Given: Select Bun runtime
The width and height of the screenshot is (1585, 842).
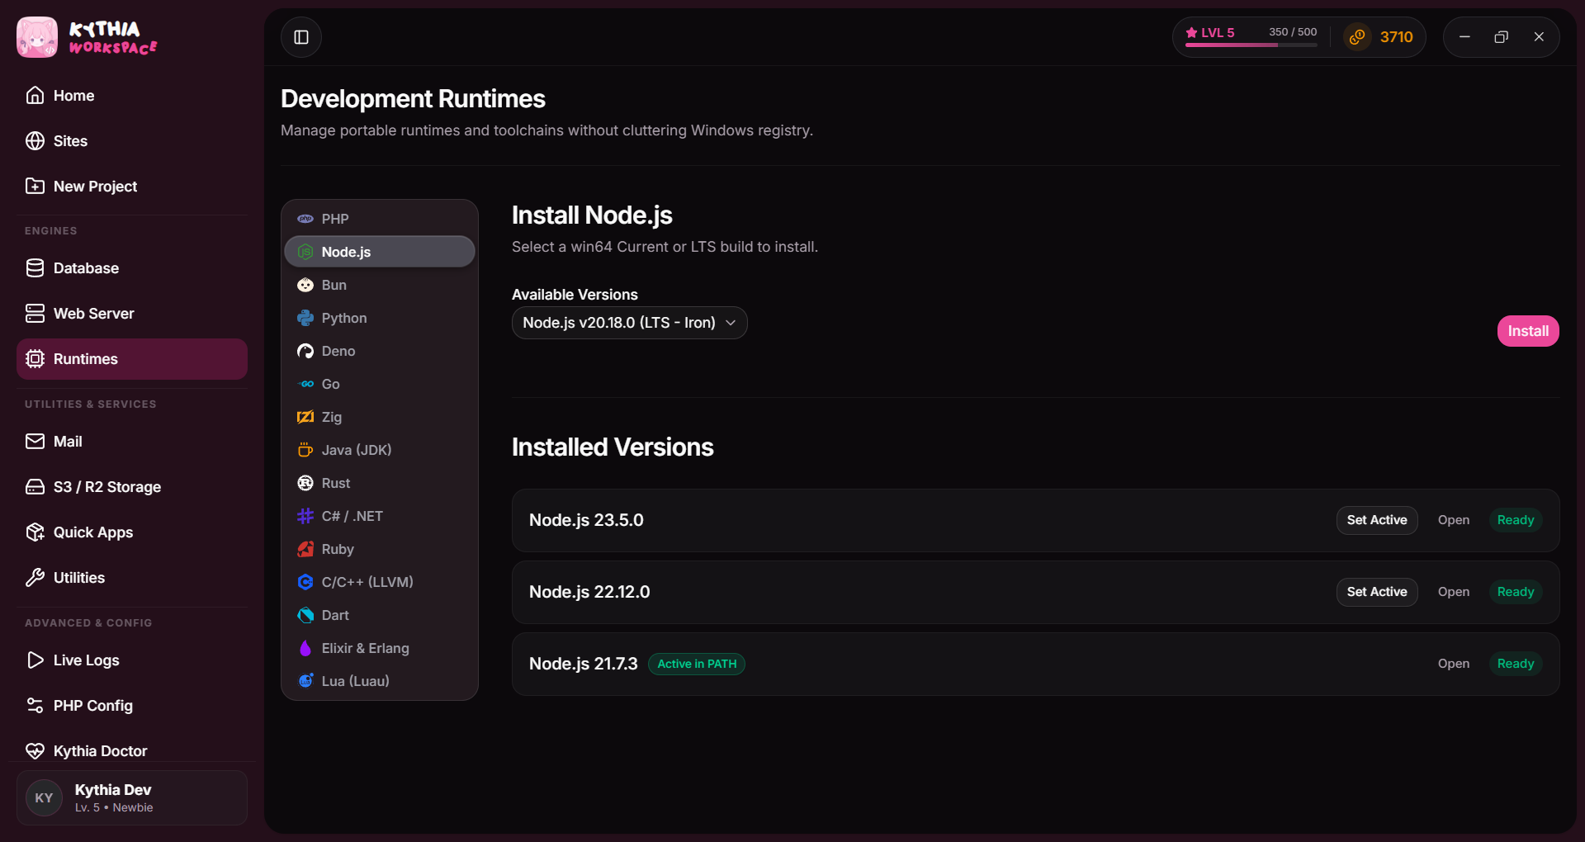Looking at the screenshot, I should click(x=380, y=285).
